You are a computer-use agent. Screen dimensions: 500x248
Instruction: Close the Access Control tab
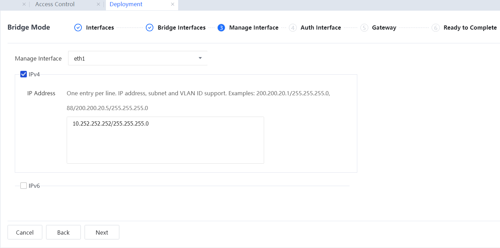98,4
